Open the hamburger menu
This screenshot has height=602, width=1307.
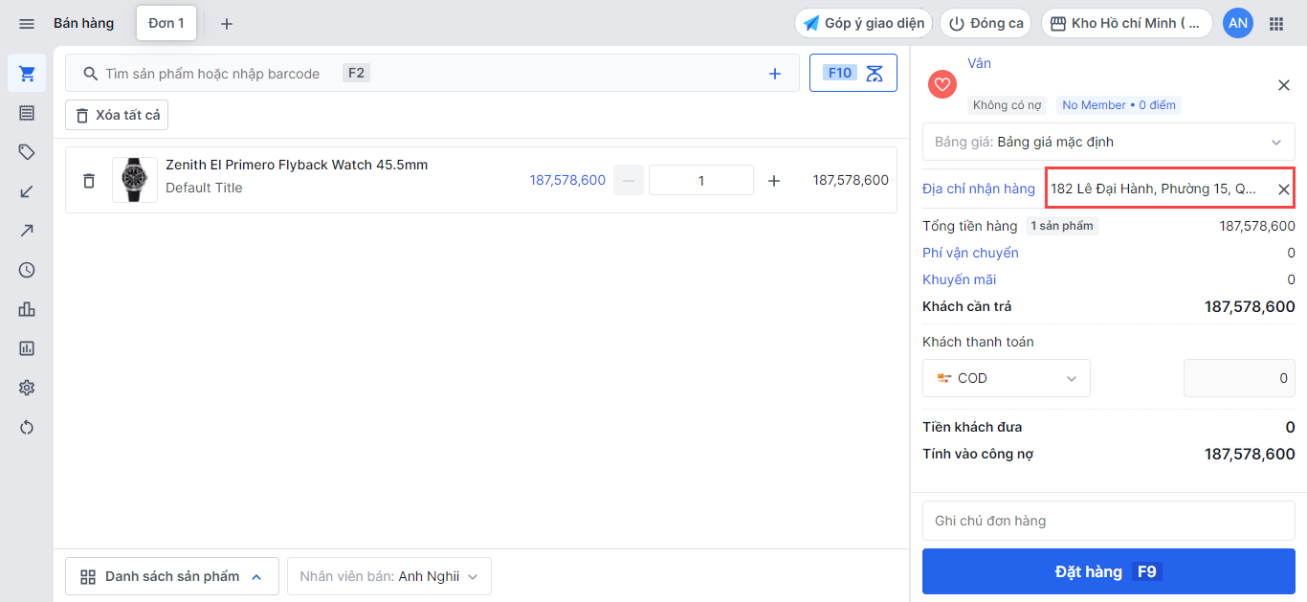pos(27,23)
